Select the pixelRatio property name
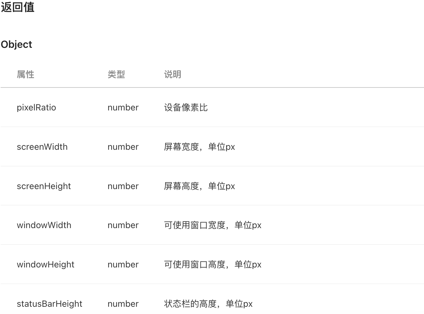Viewport: 424px width, 314px height. (36, 108)
